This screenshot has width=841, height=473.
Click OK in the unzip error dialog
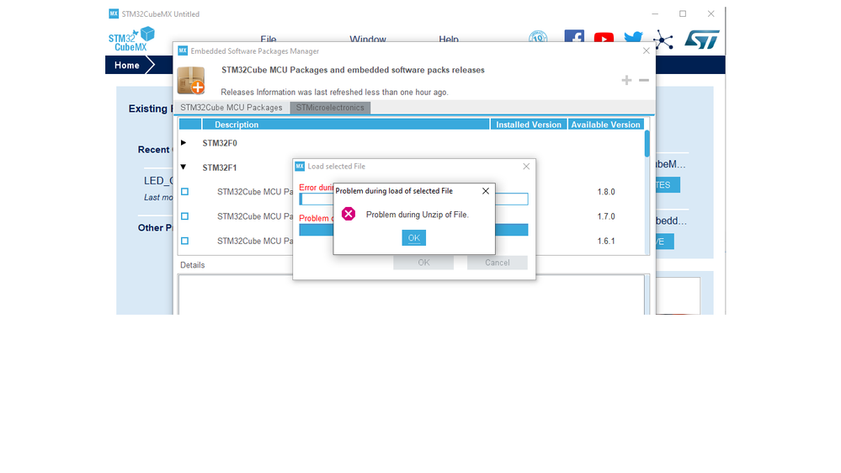[x=413, y=237]
